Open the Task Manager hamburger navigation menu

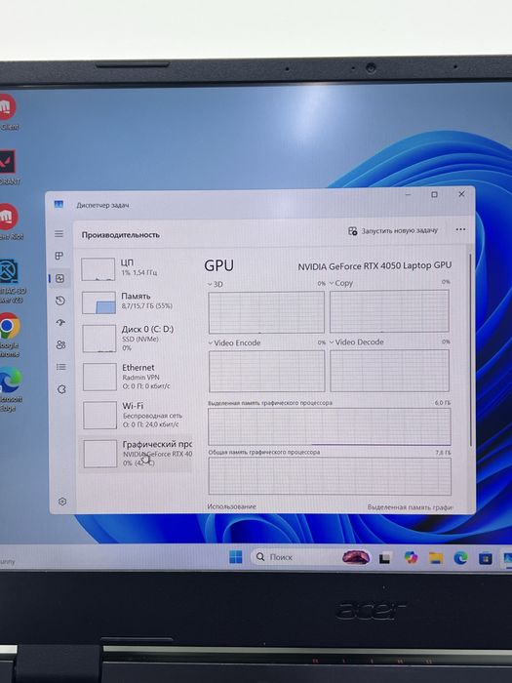pyautogui.click(x=59, y=234)
